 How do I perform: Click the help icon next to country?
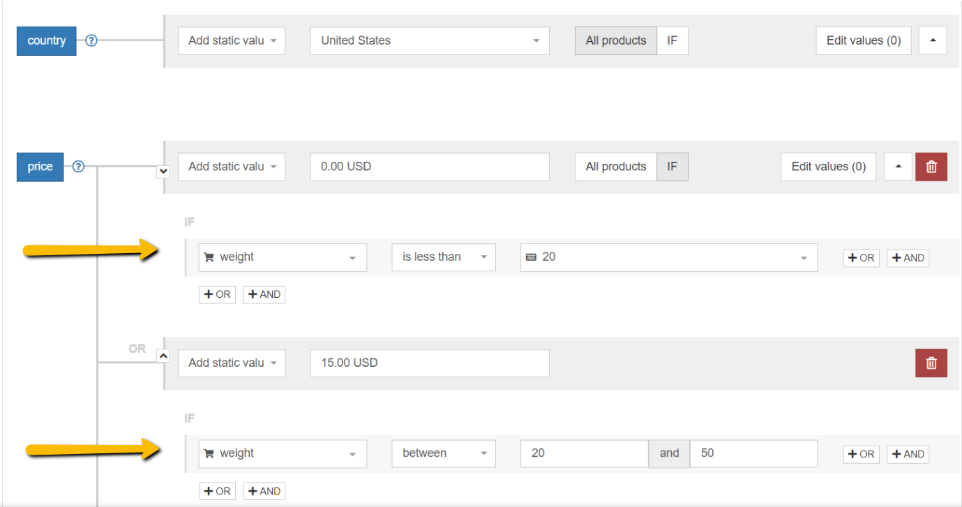tap(91, 40)
